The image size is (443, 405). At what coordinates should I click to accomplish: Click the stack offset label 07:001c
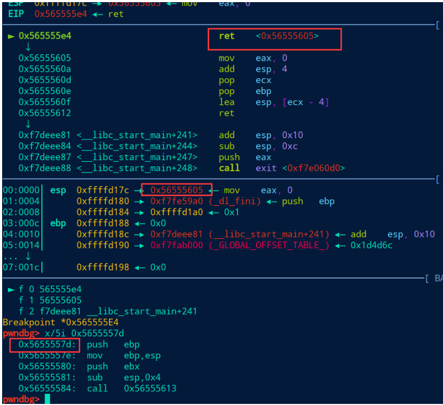click(x=21, y=267)
